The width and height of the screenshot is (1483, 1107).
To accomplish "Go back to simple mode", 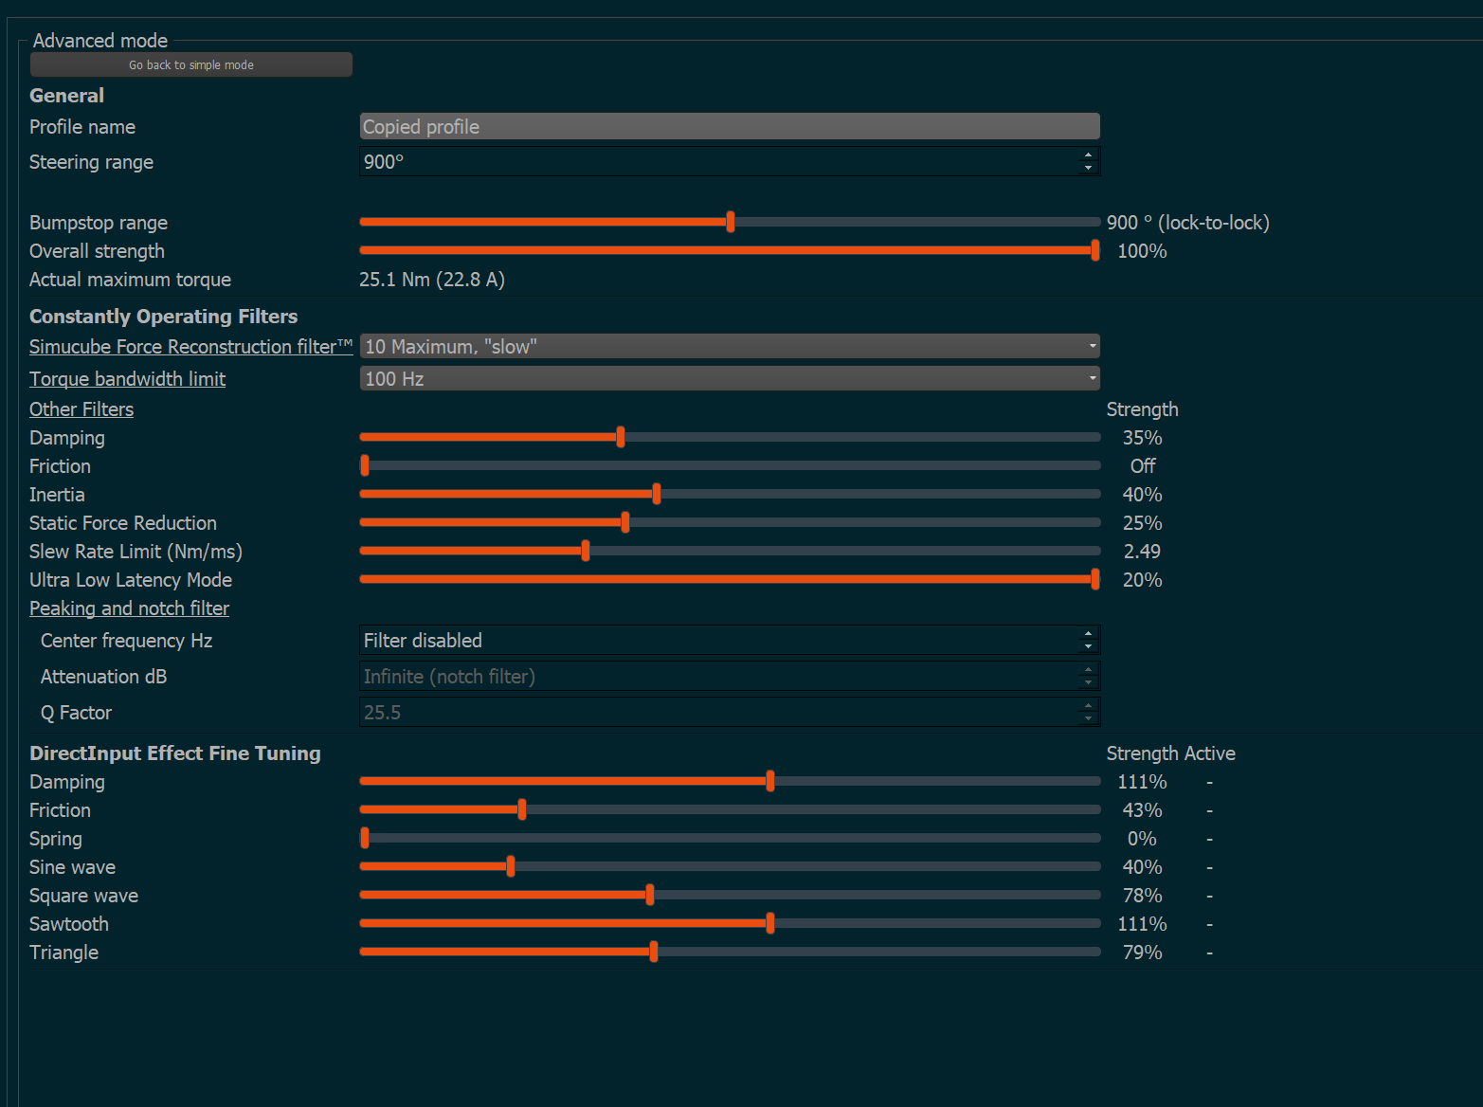I will pos(190,64).
